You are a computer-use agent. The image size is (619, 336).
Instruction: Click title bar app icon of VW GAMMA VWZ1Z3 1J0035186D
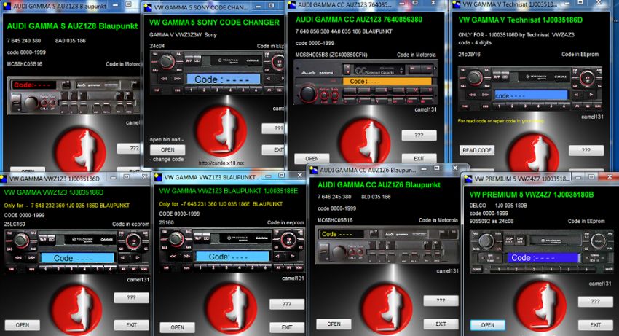[x=4, y=179]
